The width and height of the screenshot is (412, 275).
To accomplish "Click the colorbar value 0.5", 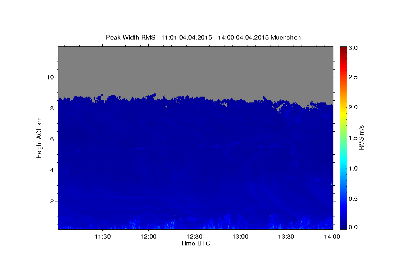I will pos(354,199).
